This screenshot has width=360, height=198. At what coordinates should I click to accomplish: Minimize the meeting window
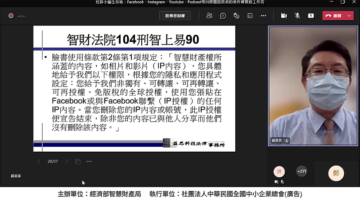tap(332, 2)
